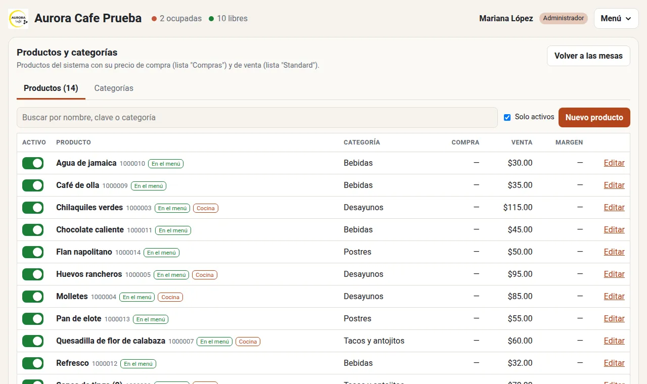Screen dimensions: 647x384
Task: Click the Nuevo producto button
Action: coord(594,117)
